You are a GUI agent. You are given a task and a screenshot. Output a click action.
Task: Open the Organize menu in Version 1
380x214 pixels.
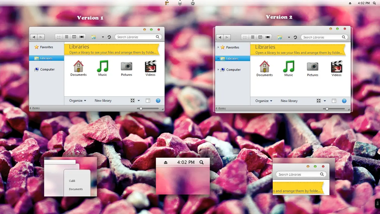tap(78, 101)
